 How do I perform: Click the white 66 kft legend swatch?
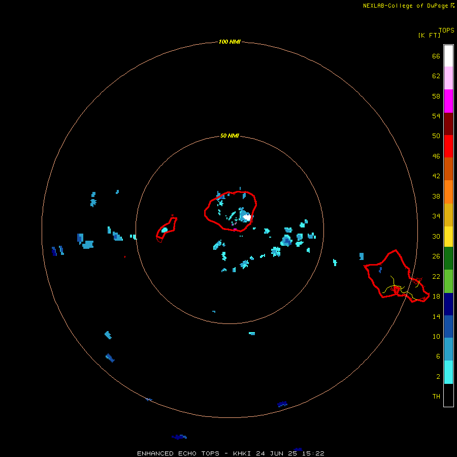tap(448, 56)
